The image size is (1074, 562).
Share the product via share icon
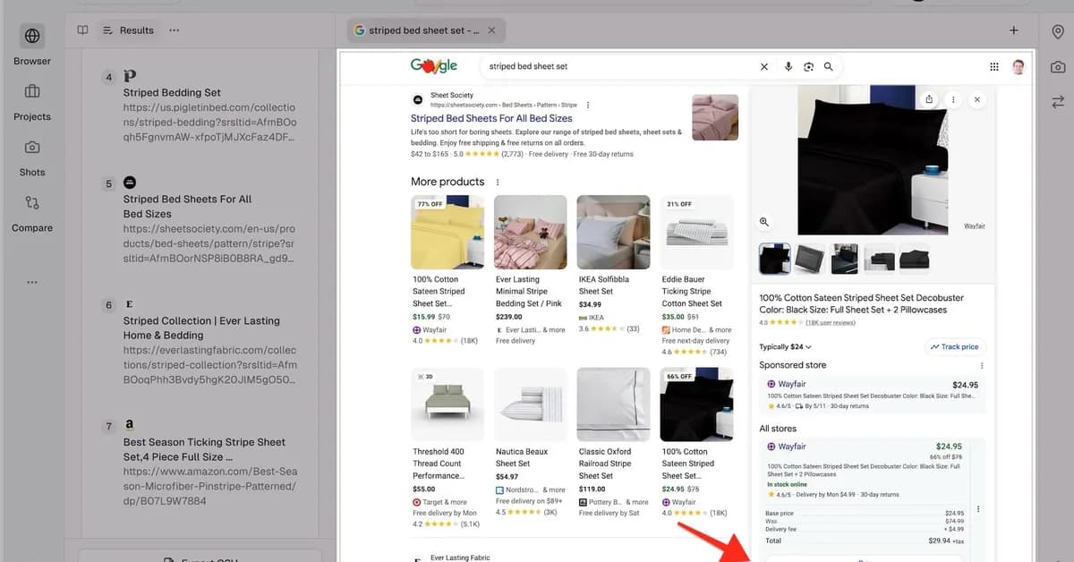[x=930, y=99]
